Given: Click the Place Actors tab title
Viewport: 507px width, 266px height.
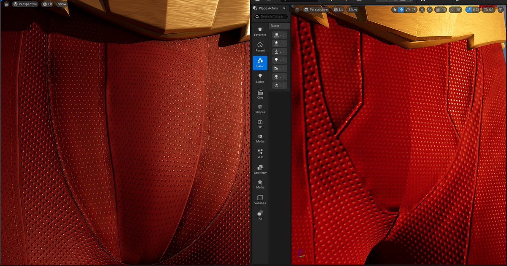Looking at the screenshot, I should pos(268,8).
